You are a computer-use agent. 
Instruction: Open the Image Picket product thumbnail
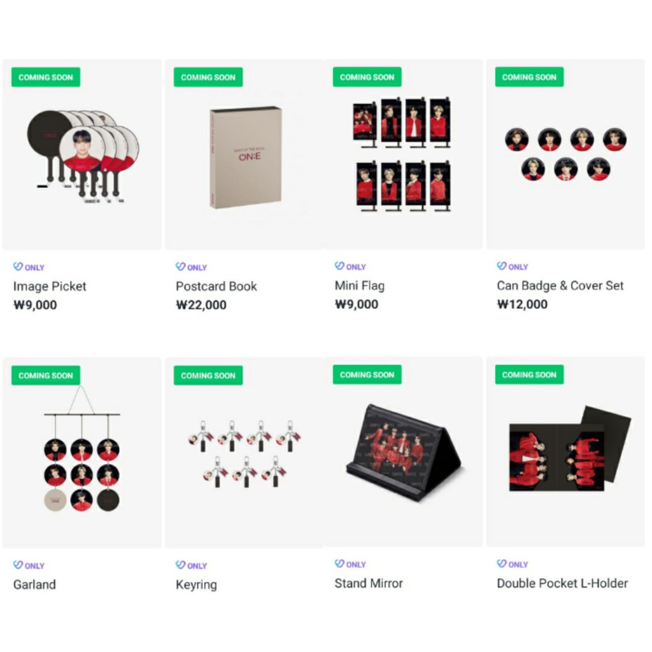click(82, 154)
